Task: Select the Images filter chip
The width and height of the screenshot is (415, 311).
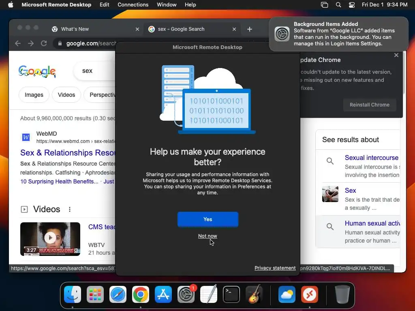Action: pyautogui.click(x=34, y=95)
